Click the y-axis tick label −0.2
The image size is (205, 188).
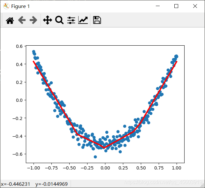[18, 118]
